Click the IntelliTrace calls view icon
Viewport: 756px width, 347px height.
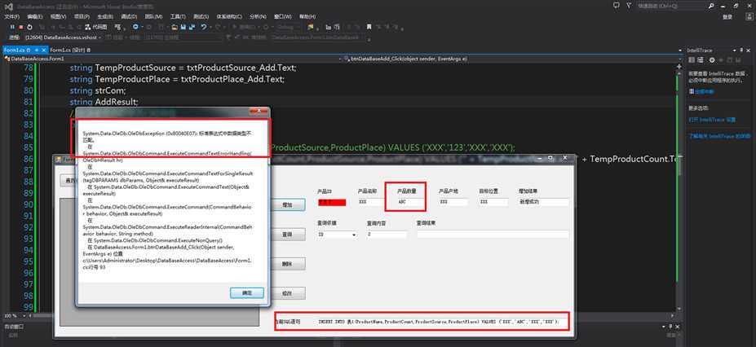[x=701, y=60]
